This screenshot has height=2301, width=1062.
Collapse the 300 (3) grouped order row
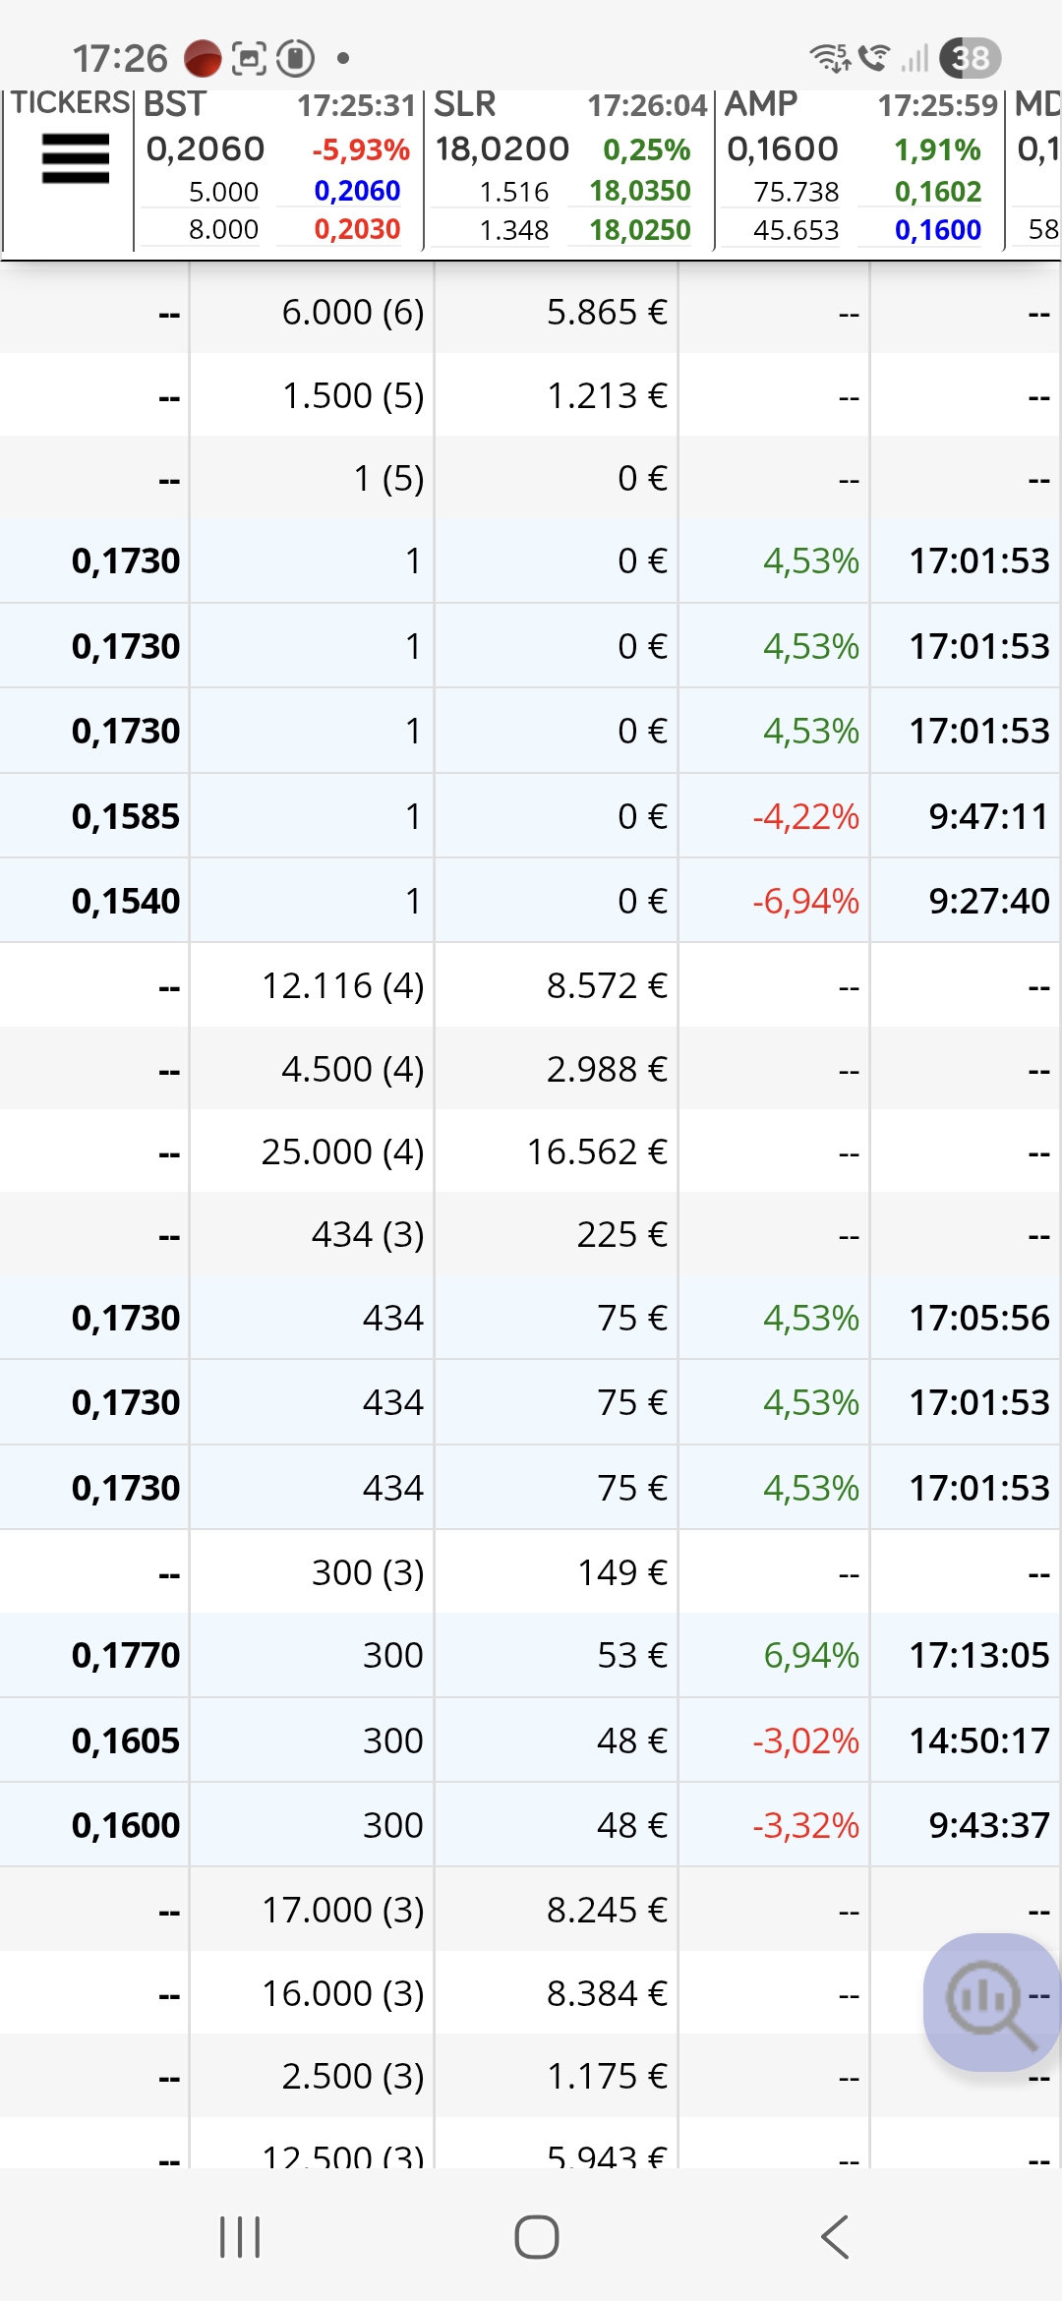pos(531,1571)
